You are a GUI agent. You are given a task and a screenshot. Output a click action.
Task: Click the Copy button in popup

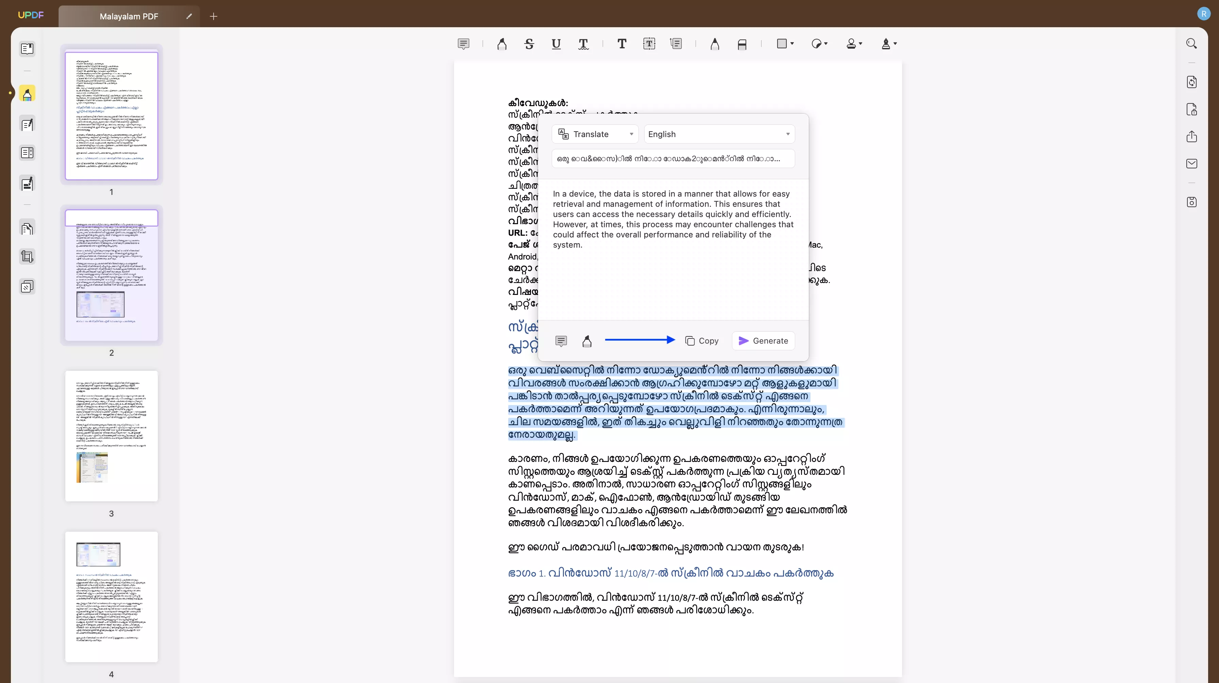702,341
